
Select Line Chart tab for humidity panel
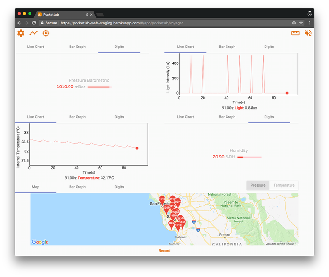click(185, 117)
